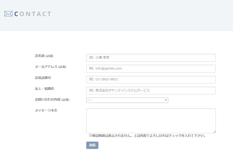
Task: Click the 送信 submit button
Action: tap(92, 145)
